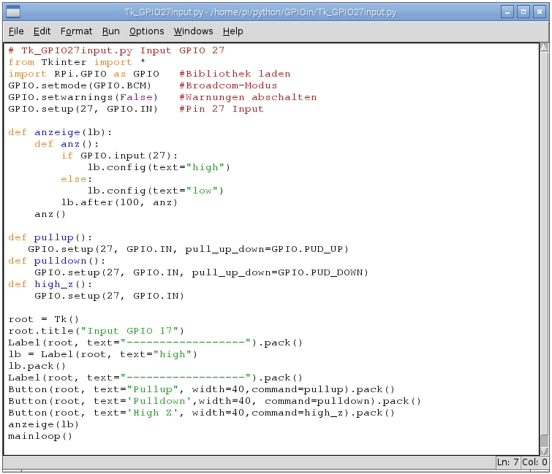Minimize the IDLE editor window
This screenshot has height=474, width=552.
click(507, 12)
